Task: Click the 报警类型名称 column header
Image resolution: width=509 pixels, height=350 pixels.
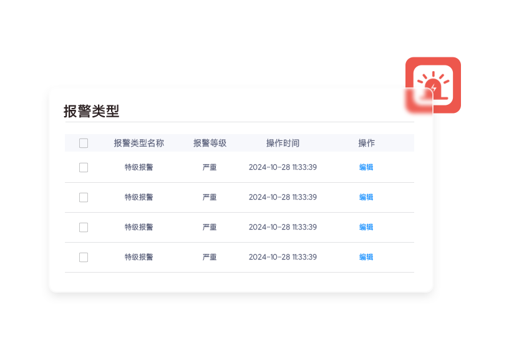Action: (138, 143)
